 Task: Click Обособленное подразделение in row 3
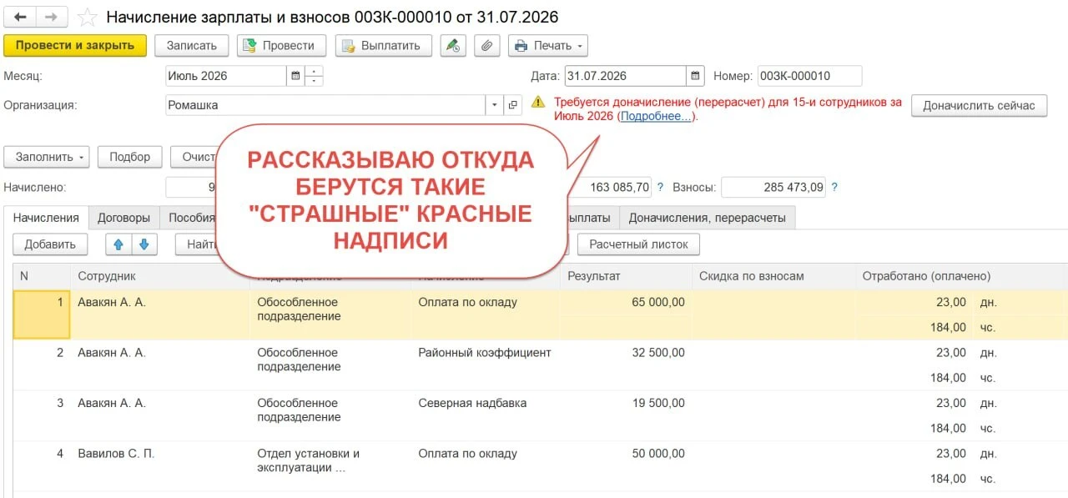[299, 410]
